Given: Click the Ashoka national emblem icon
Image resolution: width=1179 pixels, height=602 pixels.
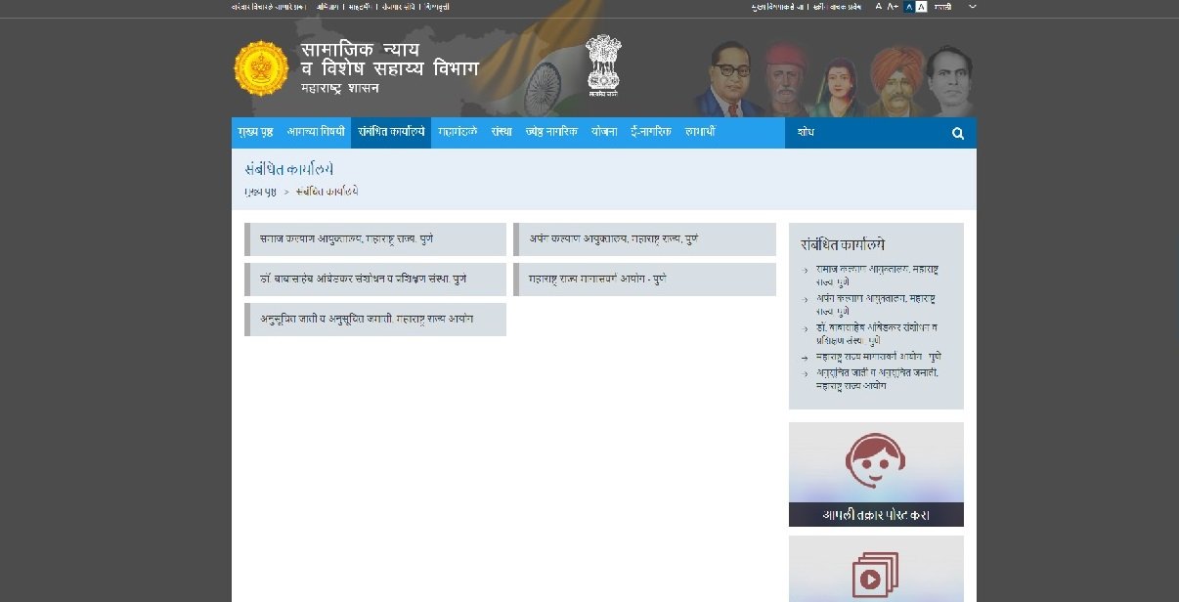Looking at the screenshot, I should coord(603,66).
